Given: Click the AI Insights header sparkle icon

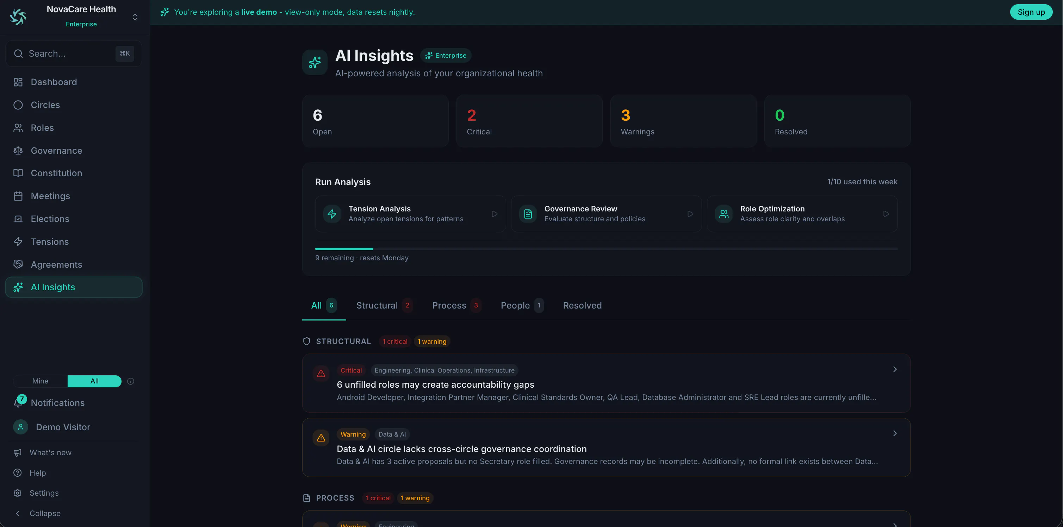Looking at the screenshot, I should tap(315, 62).
